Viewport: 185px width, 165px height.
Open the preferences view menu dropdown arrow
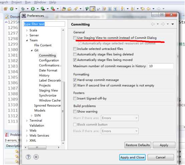[x=173, y=24]
